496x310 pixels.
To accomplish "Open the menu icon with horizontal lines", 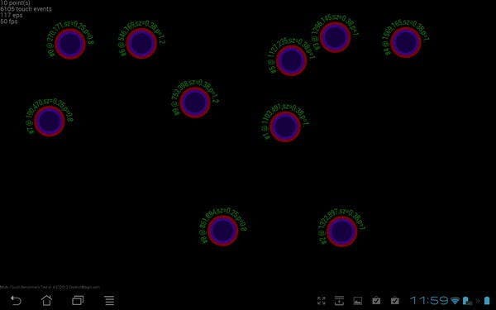I will tap(109, 300).
